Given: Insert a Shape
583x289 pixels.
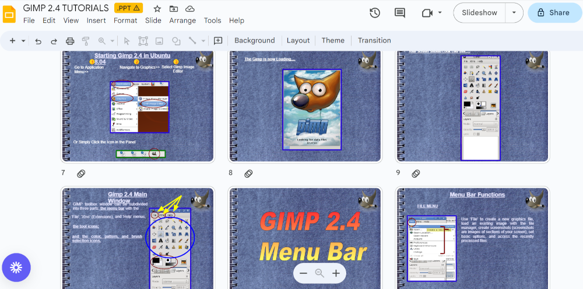Looking at the screenshot, I should click(x=176, y=41).
